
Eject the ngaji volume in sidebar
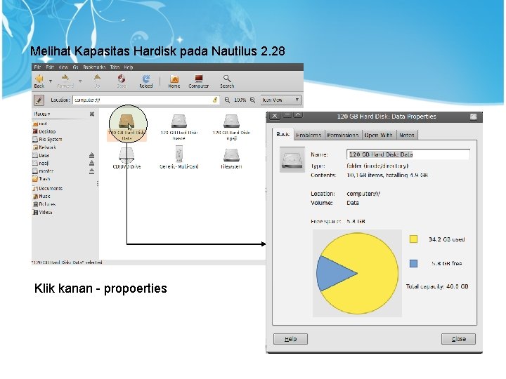pyautogui.click(x=91, y=163)
